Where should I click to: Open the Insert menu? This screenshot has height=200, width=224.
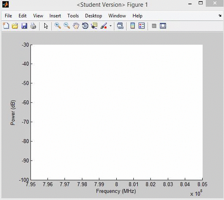55,16
